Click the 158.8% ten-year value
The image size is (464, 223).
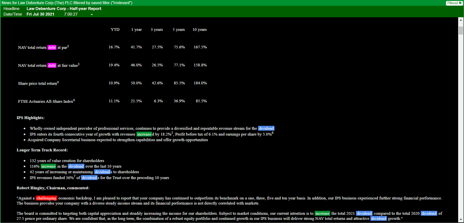pyautogui.click(x=200, y=65)
